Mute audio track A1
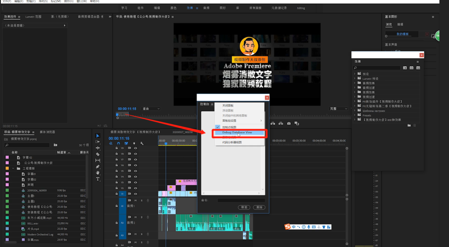 tap(136, 200)
